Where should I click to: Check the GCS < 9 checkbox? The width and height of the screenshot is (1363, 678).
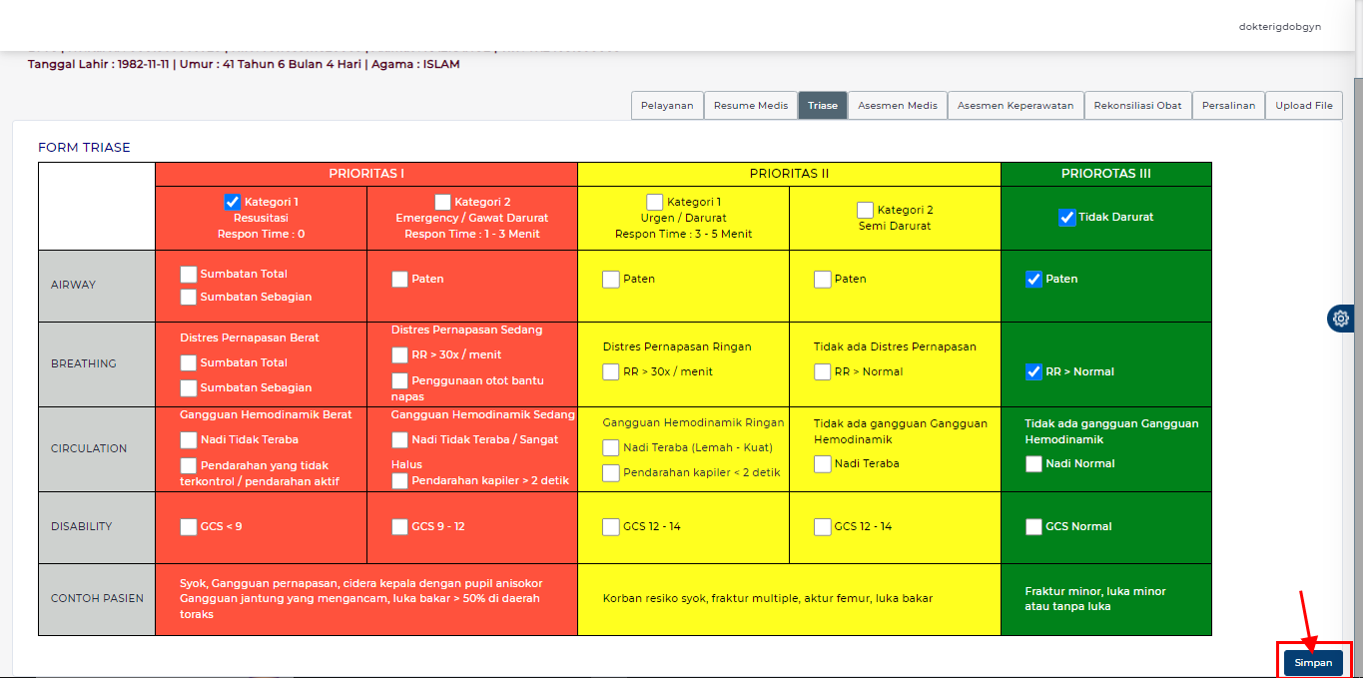pyautogui.click(x=188, y=526)
